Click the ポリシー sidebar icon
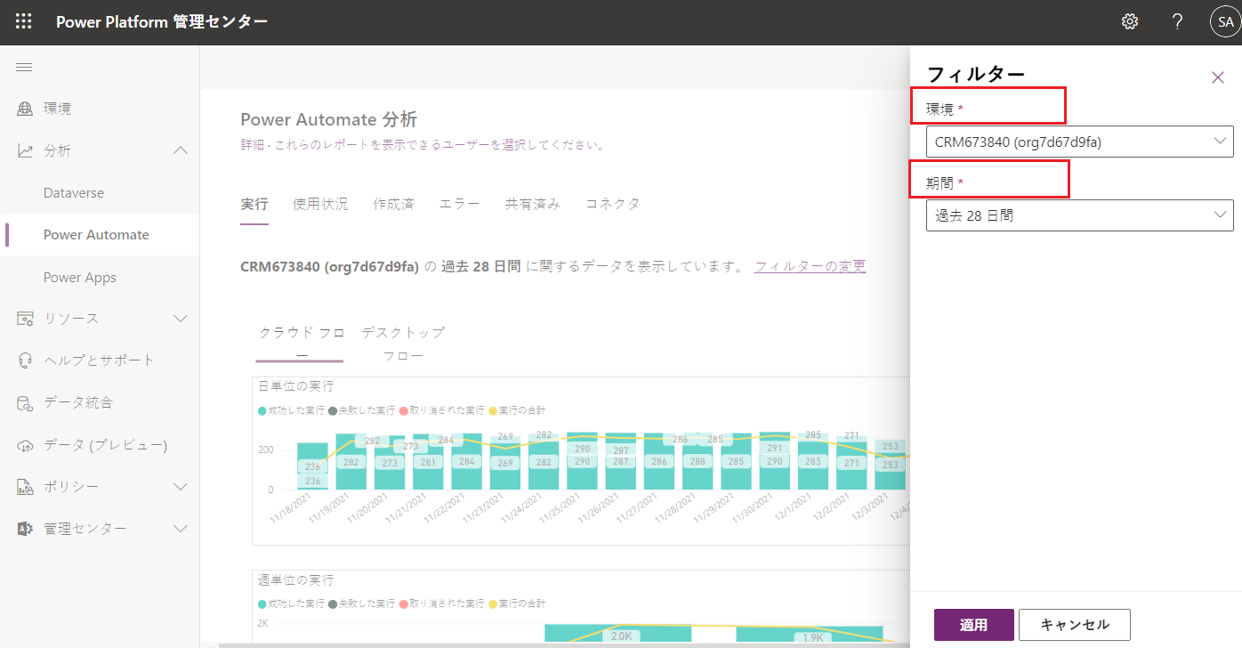Screen dimensions: 1242x648 [x=25, y=487]
